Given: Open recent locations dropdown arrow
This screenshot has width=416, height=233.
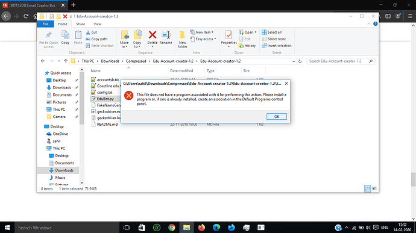Looking at the screenshot, I should click(x=58, y=61).
